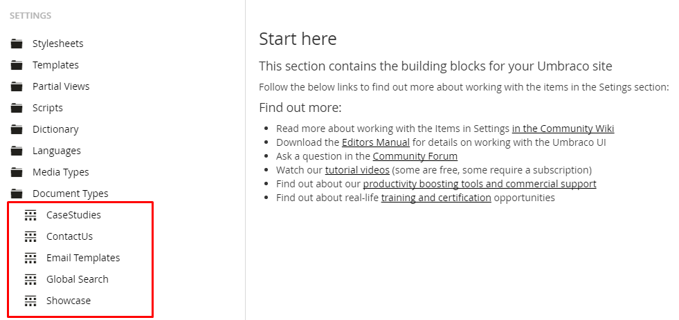Click the CaseStudies document type icon
This screenshot has width=679, height=320.
30,215
